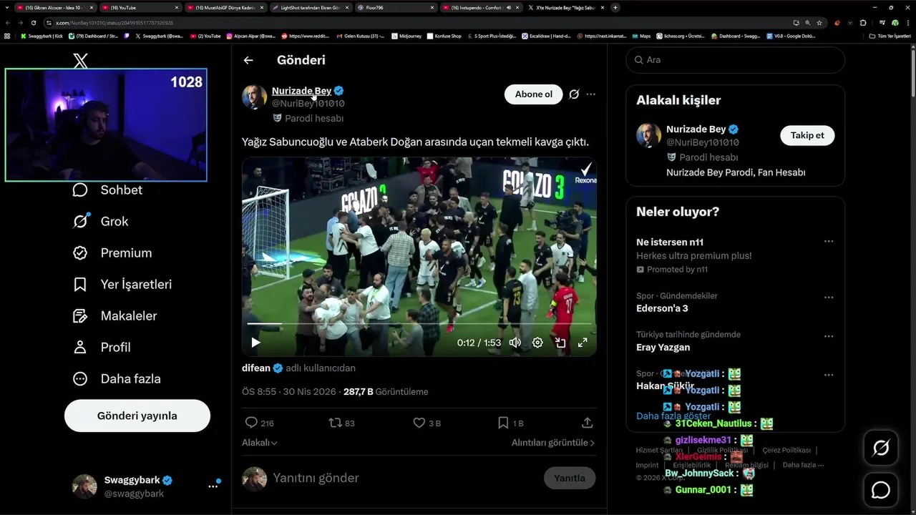The image size is (916, 515).
Task: Click the Yanıtla reply button
Action: coord(570,479)
